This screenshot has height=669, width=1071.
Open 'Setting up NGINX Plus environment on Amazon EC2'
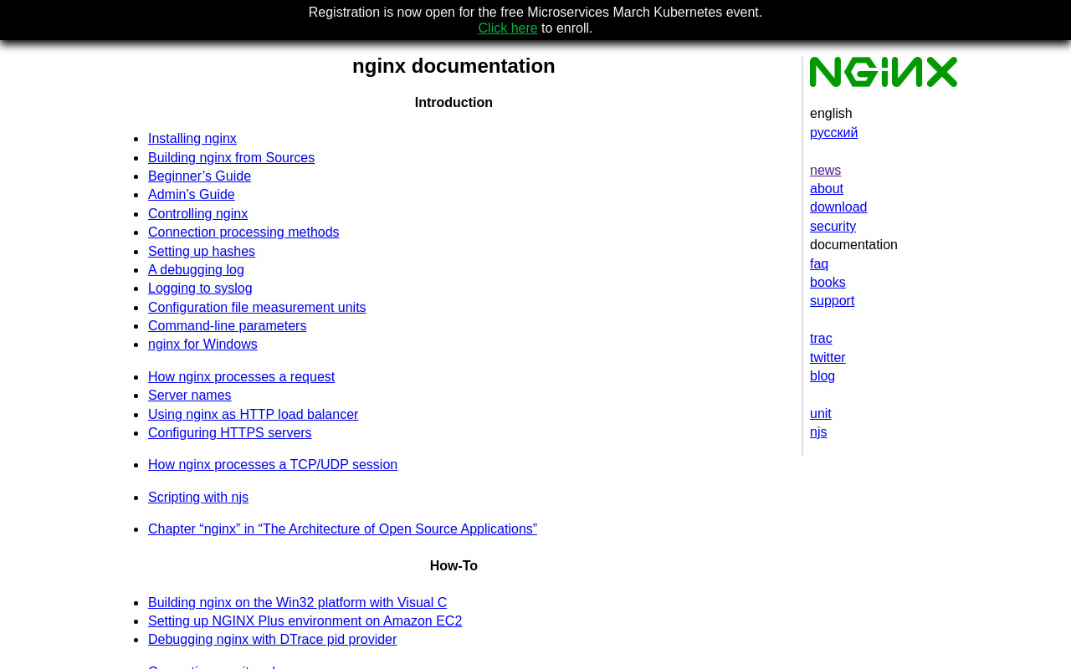click(305, 621)
